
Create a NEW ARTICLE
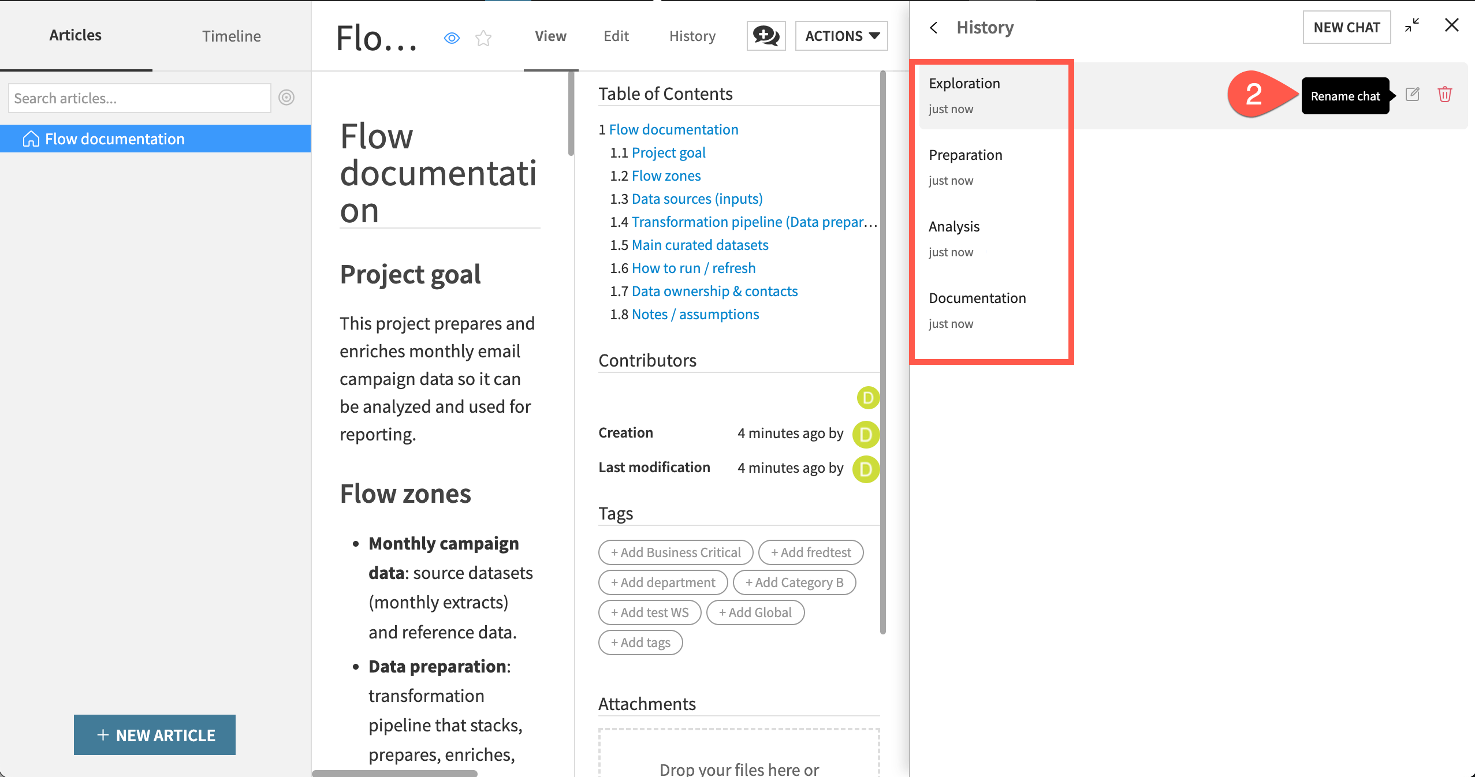[x=155, y=735]
